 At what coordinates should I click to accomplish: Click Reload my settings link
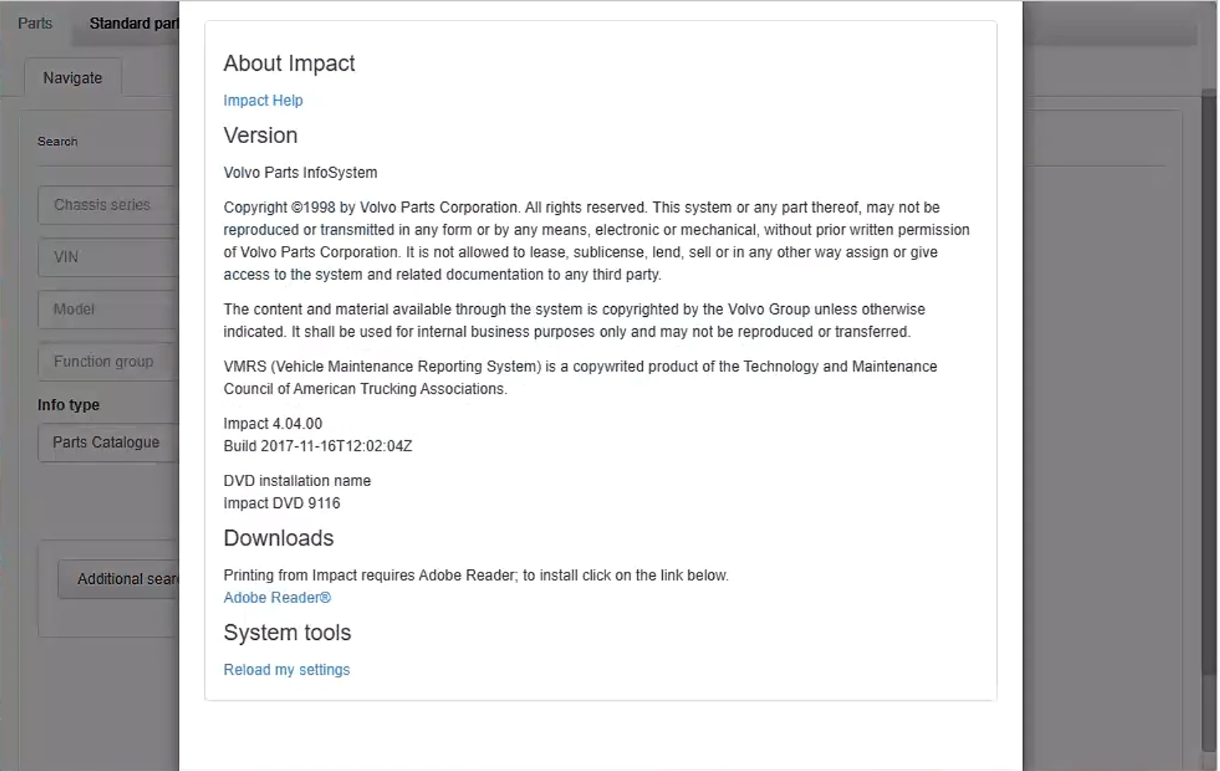tap(286, 670)
